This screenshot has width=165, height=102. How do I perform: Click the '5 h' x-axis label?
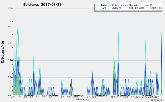coord(44,96)
